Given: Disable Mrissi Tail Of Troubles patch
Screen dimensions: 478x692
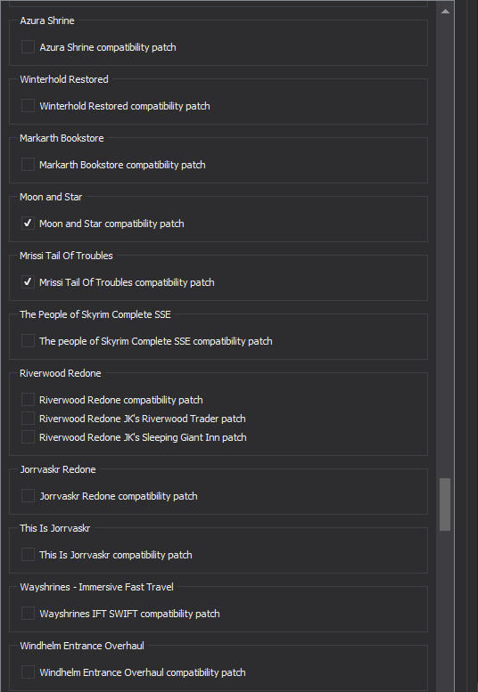Looking at the screenshot, I should click(28, 281).
